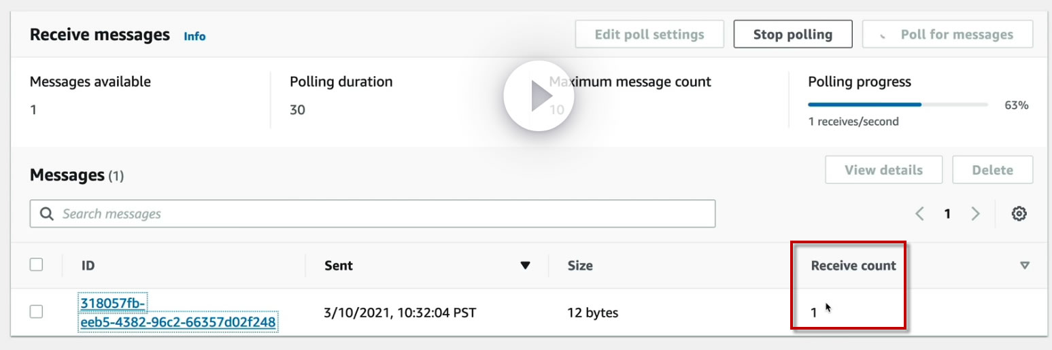Click Poll for messages button

click(x=947, y=35)
